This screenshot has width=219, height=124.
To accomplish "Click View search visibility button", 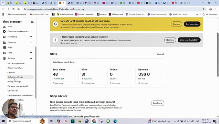I will tap(189, 40).
